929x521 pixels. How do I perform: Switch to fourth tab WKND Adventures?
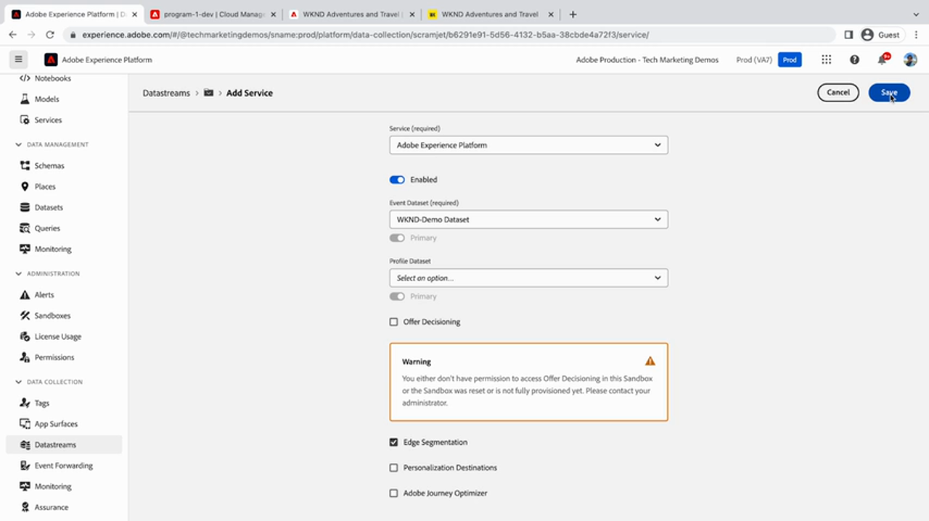pyautogui.click(x=491, y=14)
